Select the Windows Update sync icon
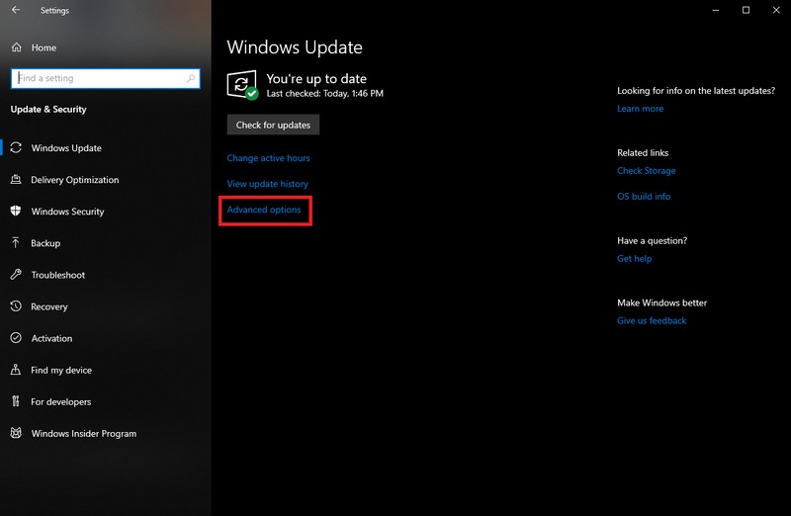 click(x=17, y=148)
